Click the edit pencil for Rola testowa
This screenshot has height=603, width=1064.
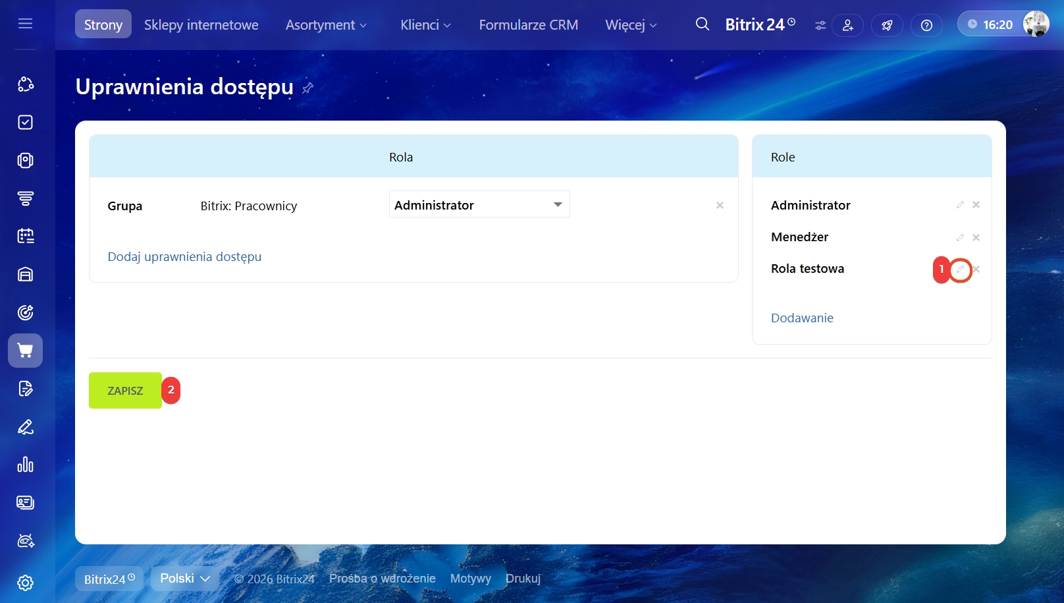960,270
